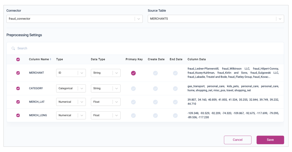
Task: Open Type dropdown for MERCH_LAT row
Action: coord(71,102)
